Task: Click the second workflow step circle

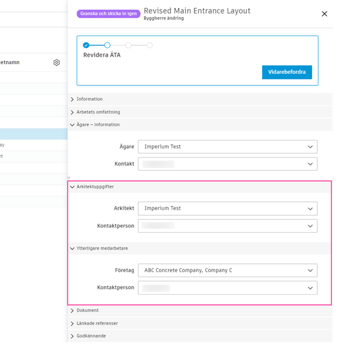Action: coord(107,45)
